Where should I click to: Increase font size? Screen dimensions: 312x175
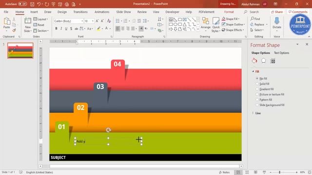[x=97, y=21]
